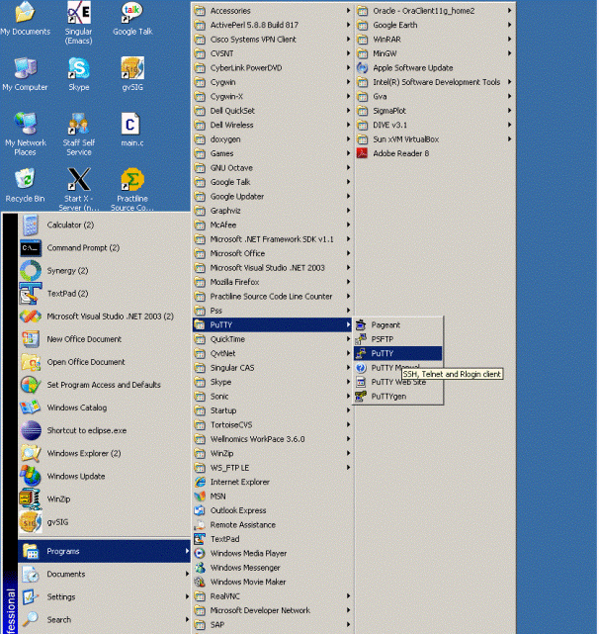The image size is (599, 634).
Task: Open Documents in the Start menu
Action: tap(66, 575)
